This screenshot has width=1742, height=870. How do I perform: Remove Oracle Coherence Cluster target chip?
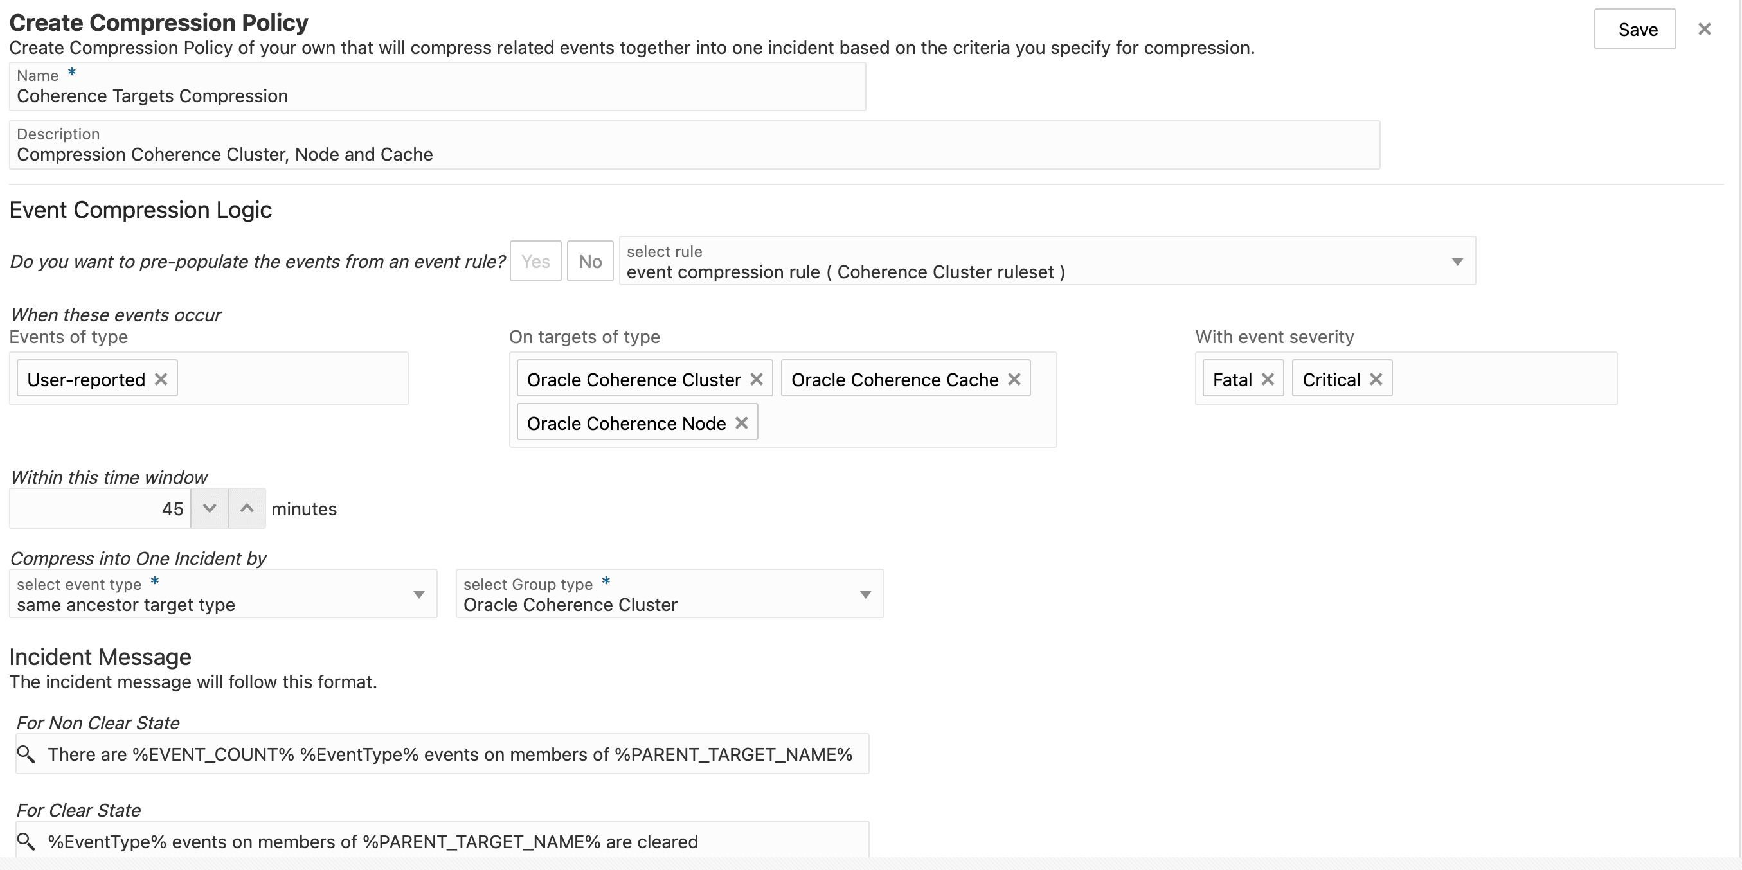click(x=757, y=379)
